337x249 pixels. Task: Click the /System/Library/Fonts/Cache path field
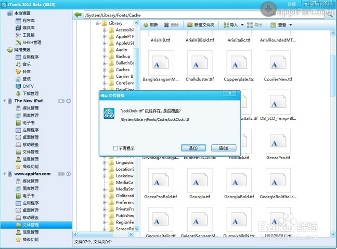coord(204,15)
